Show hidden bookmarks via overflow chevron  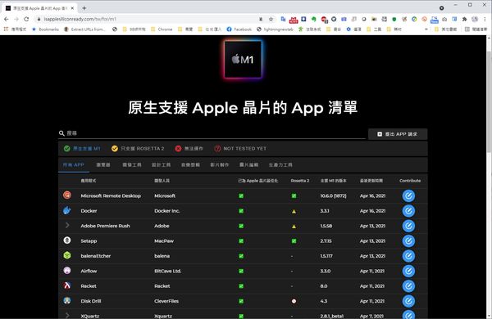[426, 29]
